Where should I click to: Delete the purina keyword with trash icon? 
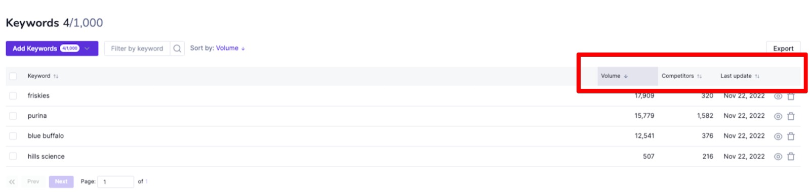coord(791,116)
